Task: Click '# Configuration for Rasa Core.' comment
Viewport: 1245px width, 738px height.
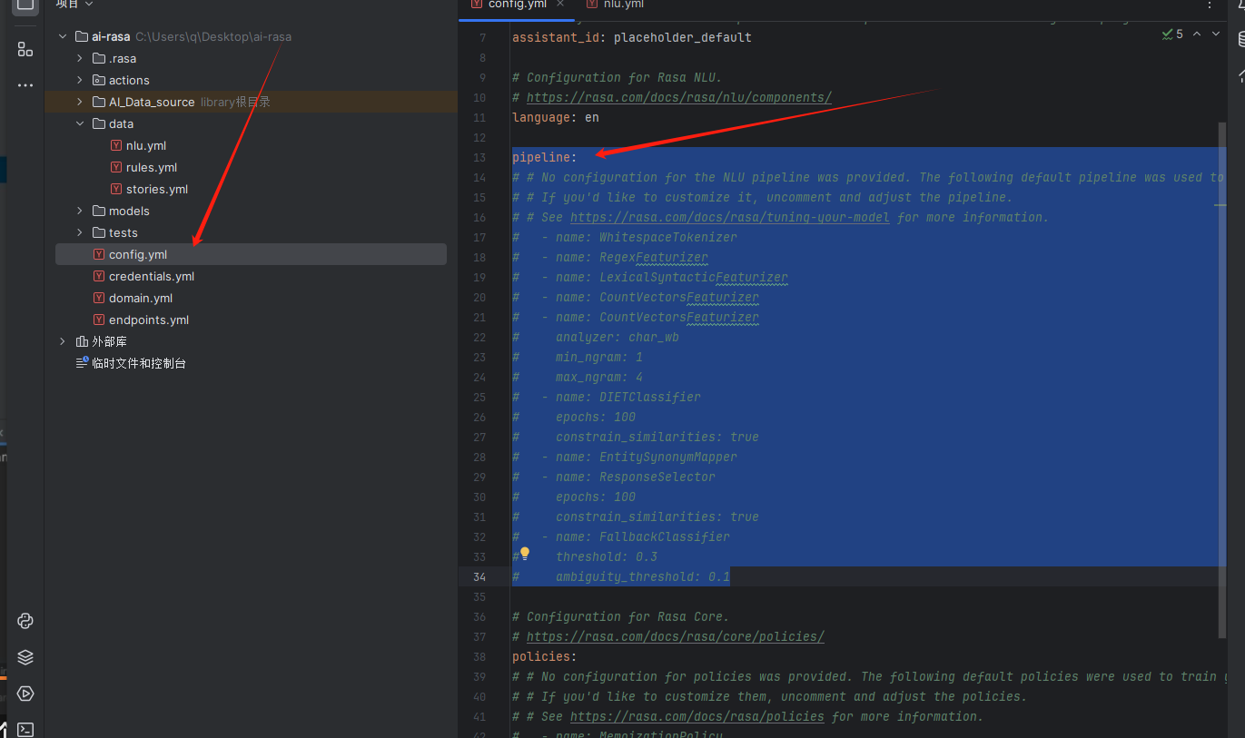Action: coord(621,616)
